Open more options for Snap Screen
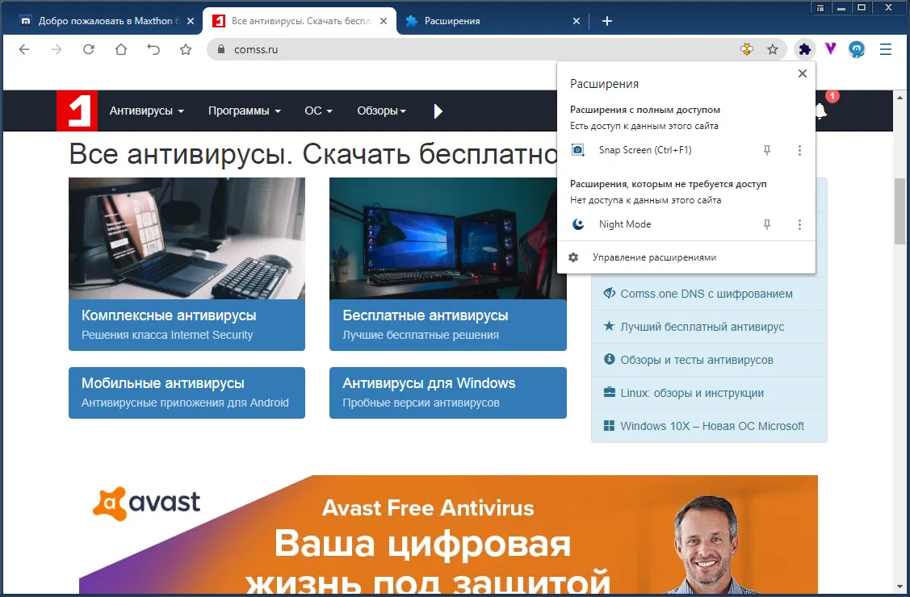This screenshot has height=597, width=910. 799,151
